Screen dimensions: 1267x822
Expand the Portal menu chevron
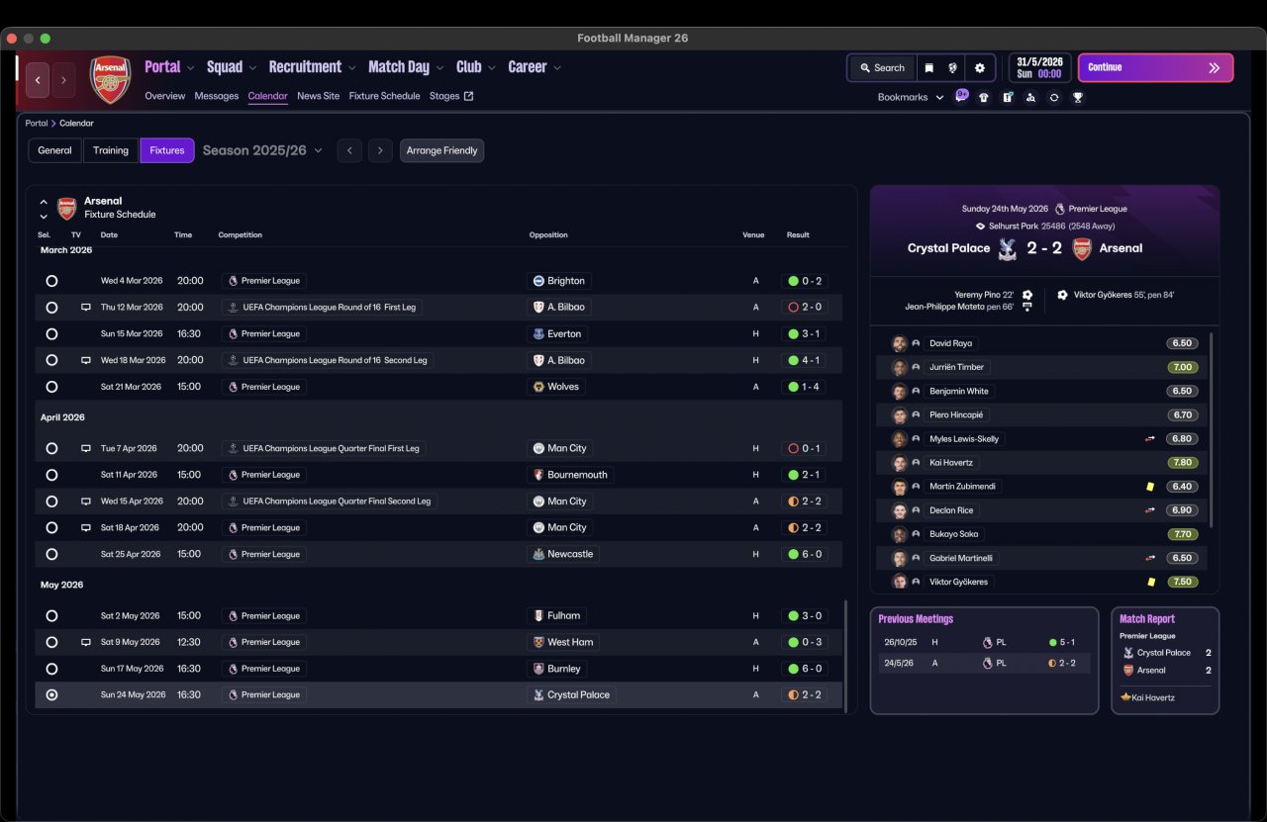[191, 68]
